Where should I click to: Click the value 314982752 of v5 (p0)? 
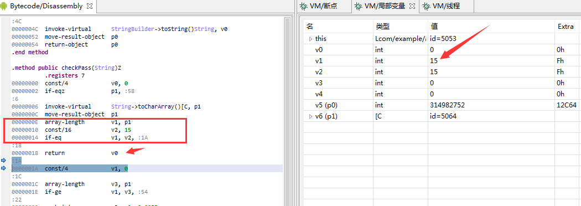[447, 105]
